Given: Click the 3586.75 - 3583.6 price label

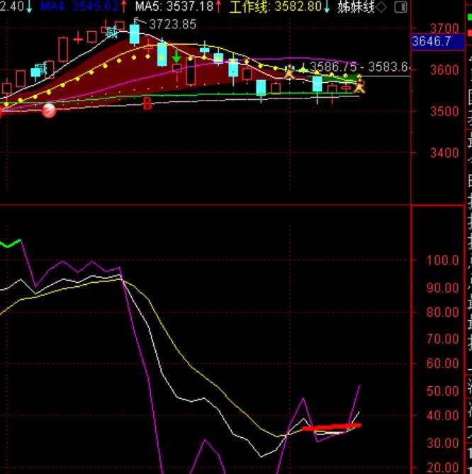Looking at the screenshot, I should pos(359,67).
